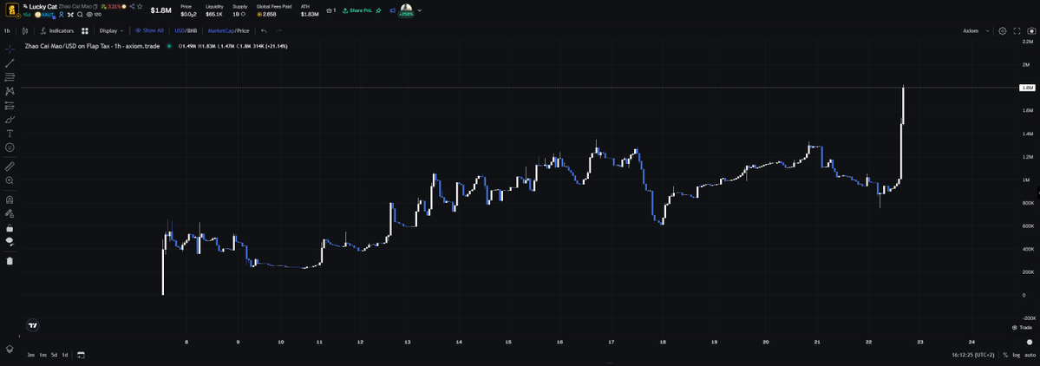
Task: Click the trash remove drawings icon
Action: 10,260
